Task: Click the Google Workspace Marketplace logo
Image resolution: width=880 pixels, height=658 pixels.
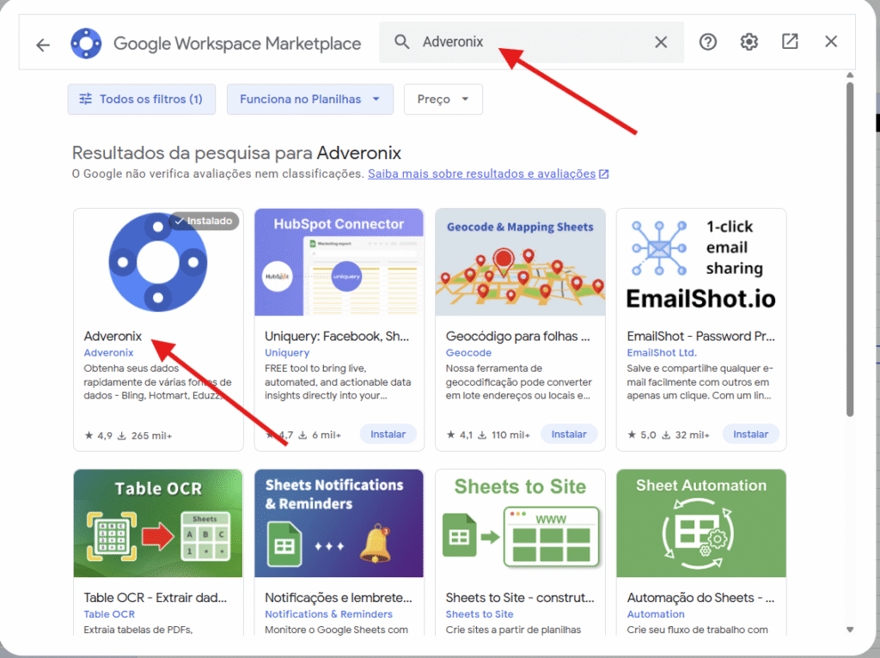Action: click(x=86, y=44)
